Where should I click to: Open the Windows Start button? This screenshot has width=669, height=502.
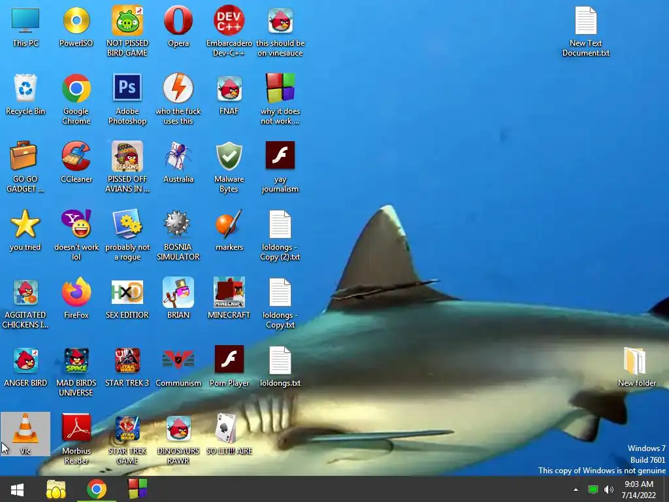pyautogui.click(x=17, y=489)
